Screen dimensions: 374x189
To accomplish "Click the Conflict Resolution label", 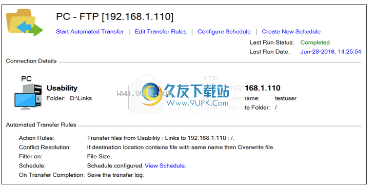I will click(45, 148).
